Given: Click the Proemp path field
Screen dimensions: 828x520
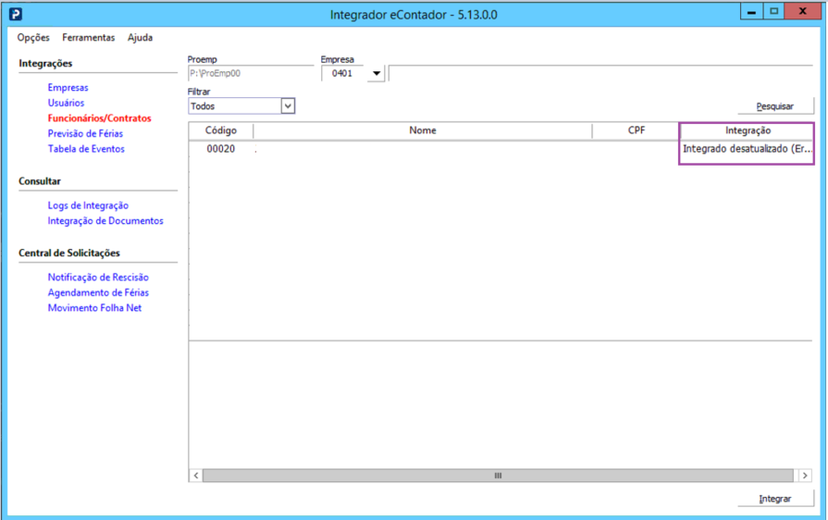Looking at the screenshot, I should 251,73.
